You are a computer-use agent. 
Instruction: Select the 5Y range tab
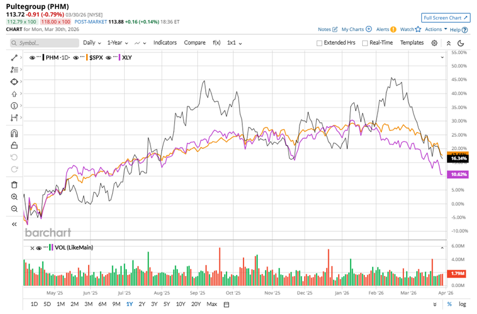pyautogui.click(x=167, y=304)
